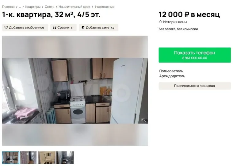Click Показать телефон green button

[x=195, y=55]
